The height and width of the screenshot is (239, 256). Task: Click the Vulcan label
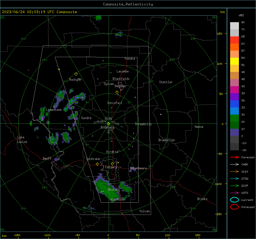145,211
